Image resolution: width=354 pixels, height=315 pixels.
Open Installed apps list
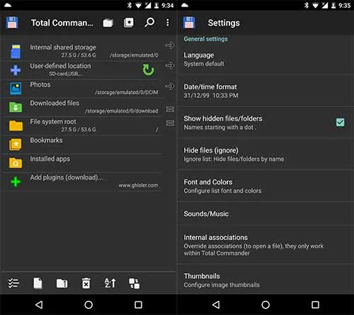pyautogui.click(x=81, y=163)
